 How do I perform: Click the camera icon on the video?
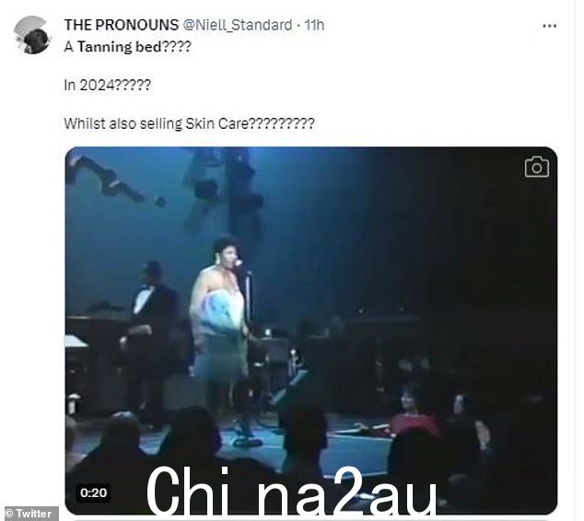tap(537, 167)
